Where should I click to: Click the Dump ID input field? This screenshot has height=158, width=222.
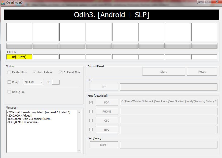56,82
